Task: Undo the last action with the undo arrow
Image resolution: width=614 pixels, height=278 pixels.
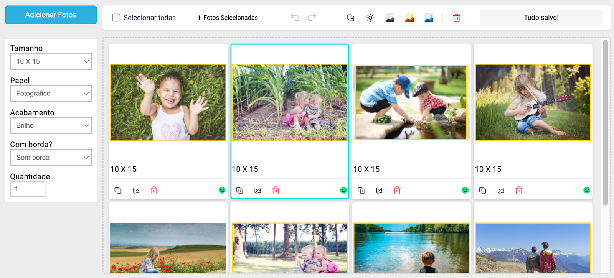Action: [x=295, y=17]
